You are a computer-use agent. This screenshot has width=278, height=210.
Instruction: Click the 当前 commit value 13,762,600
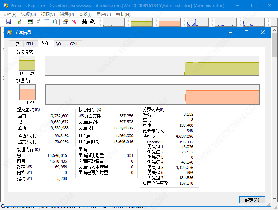[x=59, y=116]
